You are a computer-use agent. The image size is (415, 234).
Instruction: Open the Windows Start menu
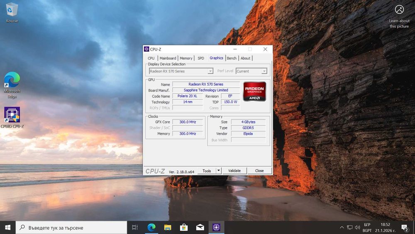pos(7,227)
